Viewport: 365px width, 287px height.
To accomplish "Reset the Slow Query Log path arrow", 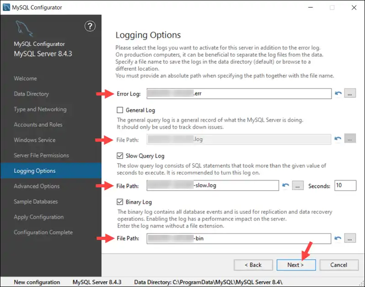I will pos(286,186).
